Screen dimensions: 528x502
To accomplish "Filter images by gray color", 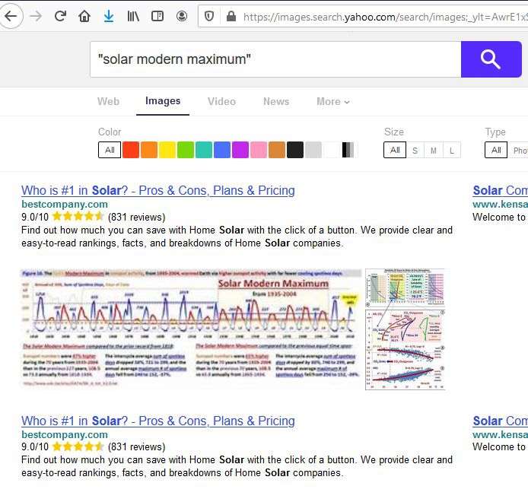I will point(313,150).
